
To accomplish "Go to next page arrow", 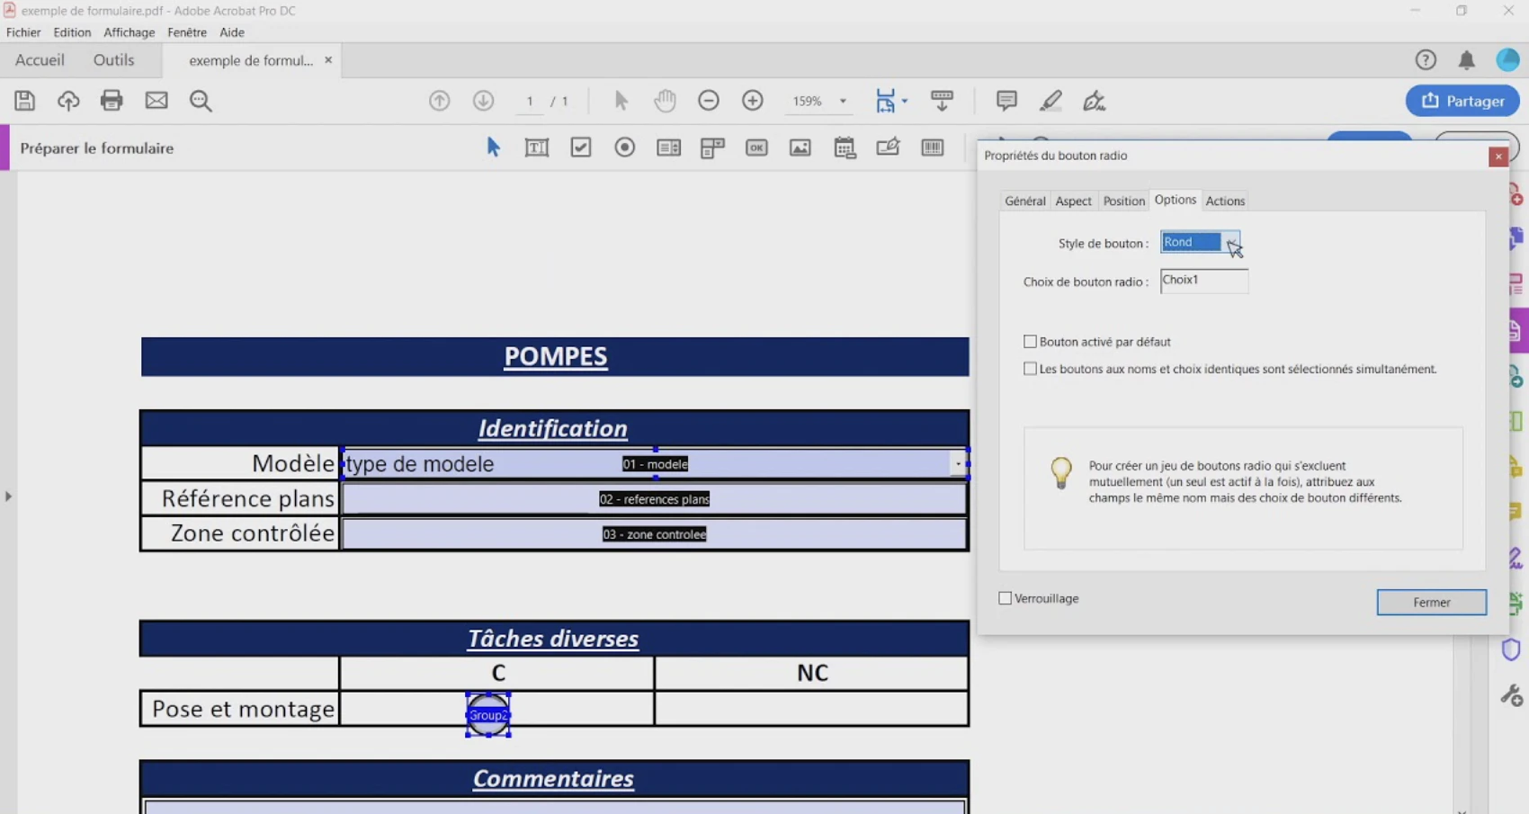I will pyautogui.click(x=483, y=101).
